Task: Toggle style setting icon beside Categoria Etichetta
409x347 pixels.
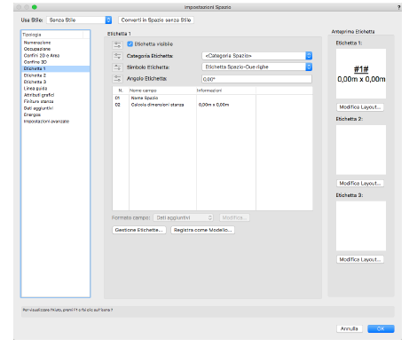Action: 117,56
